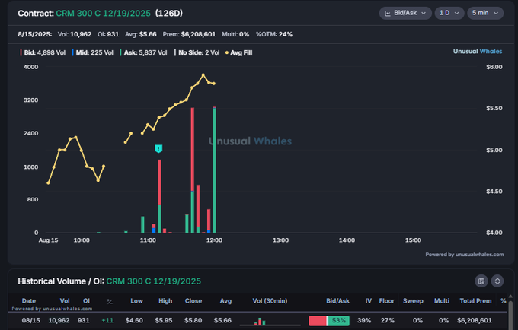Sort table by Multi column

[x=442, y=300]
